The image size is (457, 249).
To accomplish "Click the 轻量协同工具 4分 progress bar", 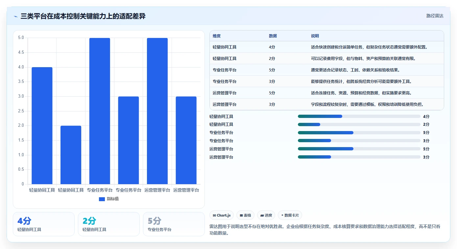I will (359, 116).
